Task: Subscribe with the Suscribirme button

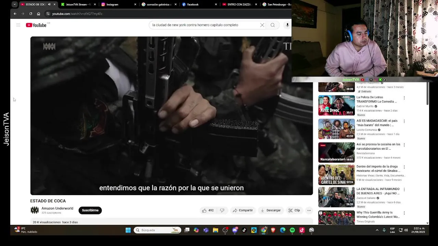Action: tap(90, 210)
